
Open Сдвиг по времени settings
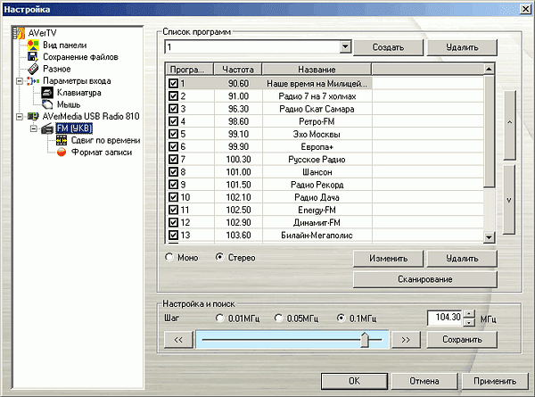coord(105,140)
